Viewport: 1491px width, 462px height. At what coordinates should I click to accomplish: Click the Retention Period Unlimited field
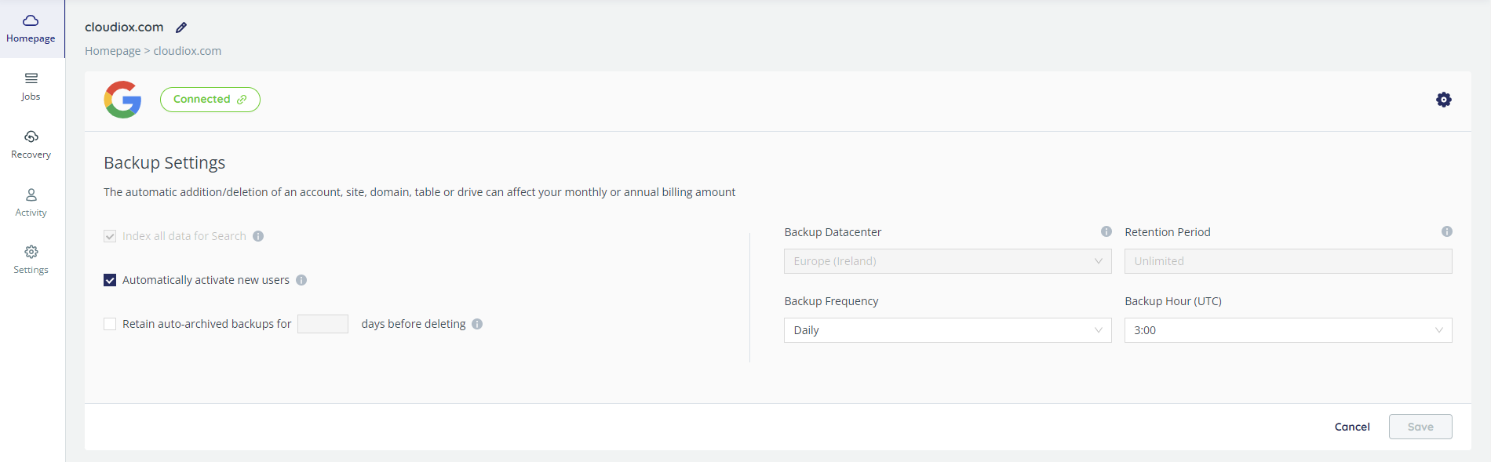(1289, 261)
